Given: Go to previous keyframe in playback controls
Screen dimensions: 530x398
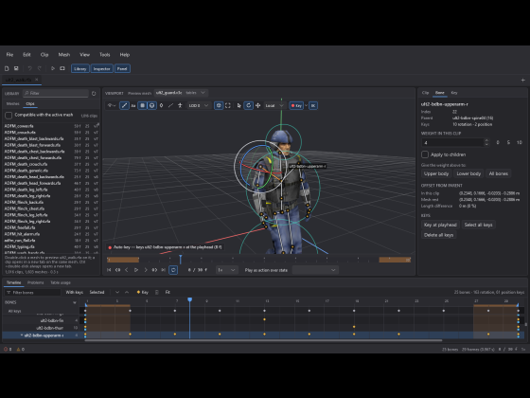Looking at the screenshot, I should pos(117,270).
